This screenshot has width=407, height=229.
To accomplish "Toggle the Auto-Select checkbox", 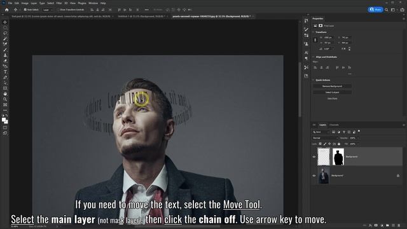I will [25, 10].
